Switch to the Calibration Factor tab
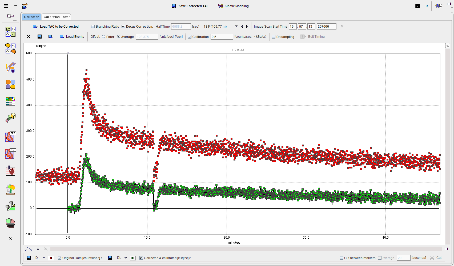 57,17
